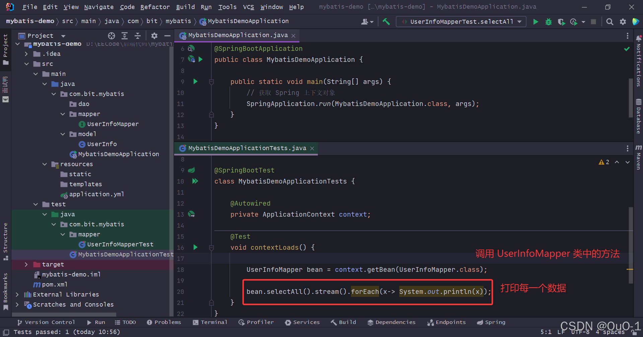Close the MybatisDemoApplication.java tab

(293, 35)
